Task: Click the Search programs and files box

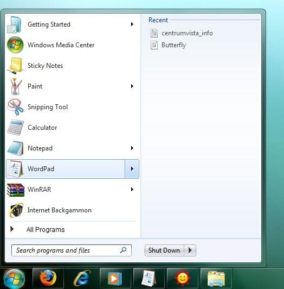Action: [x=72, y=250]
